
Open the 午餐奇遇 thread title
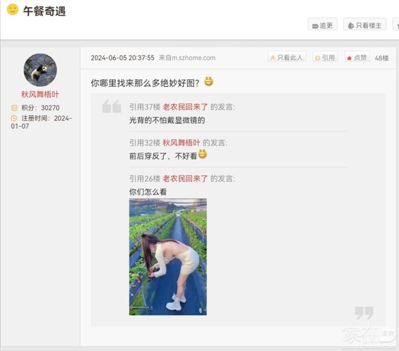[x=44, y=11]
